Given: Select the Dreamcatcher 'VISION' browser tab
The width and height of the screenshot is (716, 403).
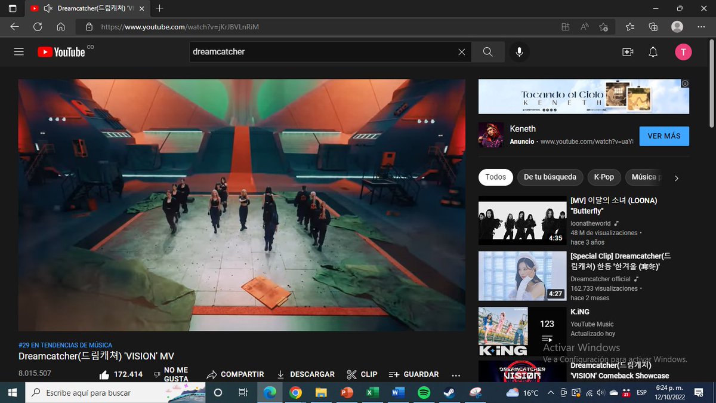Looking at the screenshot, I should pyautogui.click(x=88, y=8).
